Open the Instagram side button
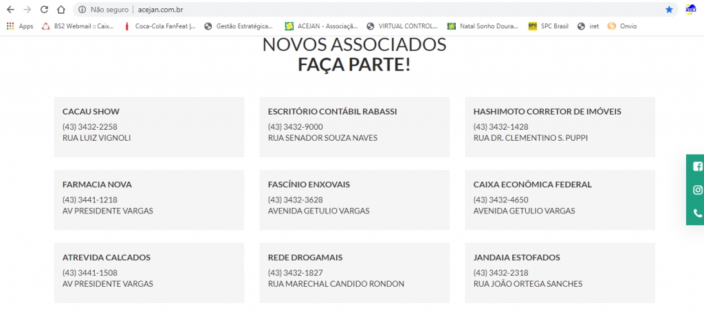This screenshot has width=704, height=315. pos(697,190)
